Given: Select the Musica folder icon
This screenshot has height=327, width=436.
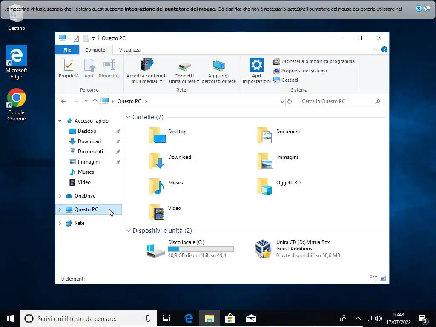Looking at the screenshot, I should tap(157, 186).
